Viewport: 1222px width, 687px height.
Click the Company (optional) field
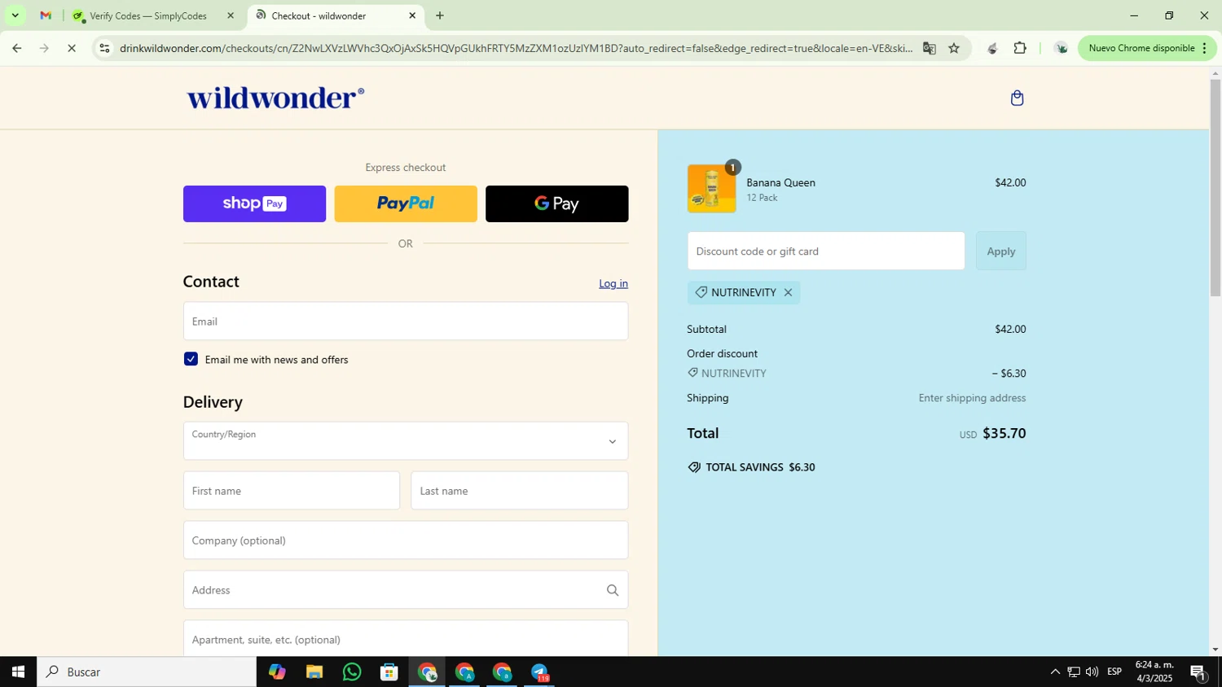pyautogui.click(x=406, y=540)
